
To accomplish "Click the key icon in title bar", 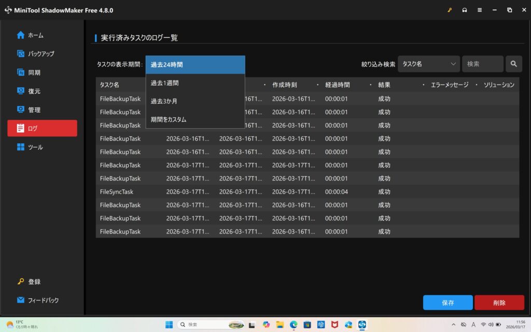I will click(x=450, y=10).
